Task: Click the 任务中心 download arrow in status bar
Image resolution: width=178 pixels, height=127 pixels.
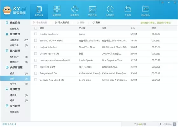Action: [x=160, y=124]
